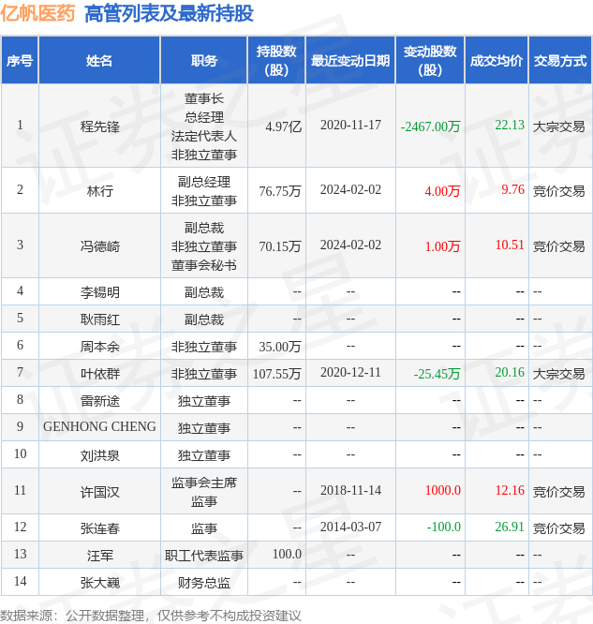Click the date 2014-03-07
Image resolution: width=593 pixels, height=624 pixels.
pyautogui.click(x=350, y=527)
